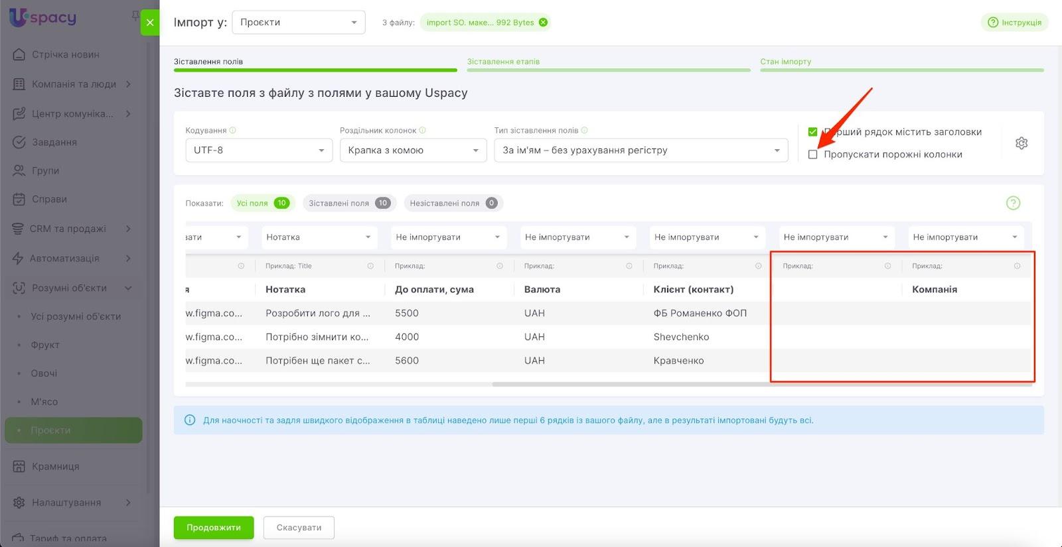Viewport: 1062px width, 547px height.
Task: Toggle 'Перший рядок містить заголовки' checkbox
Action: click(812, 132)
